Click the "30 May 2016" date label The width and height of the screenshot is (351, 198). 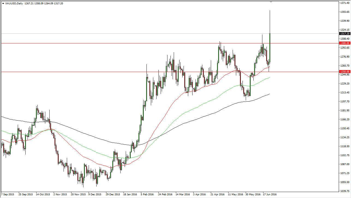(253, 194)
